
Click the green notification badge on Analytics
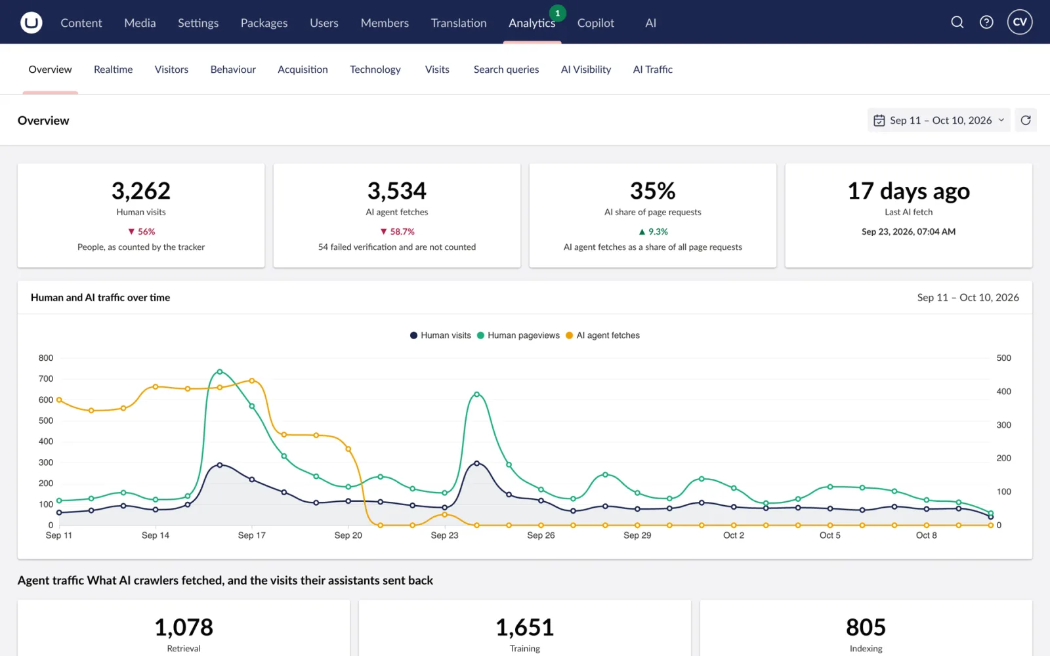(x=557, y=13)
